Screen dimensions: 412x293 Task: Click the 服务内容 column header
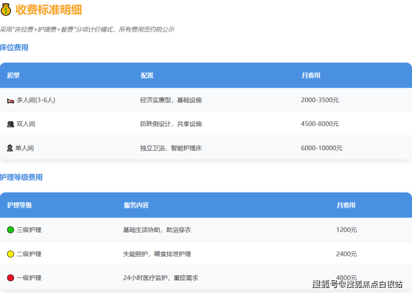[x=136, y=205]
